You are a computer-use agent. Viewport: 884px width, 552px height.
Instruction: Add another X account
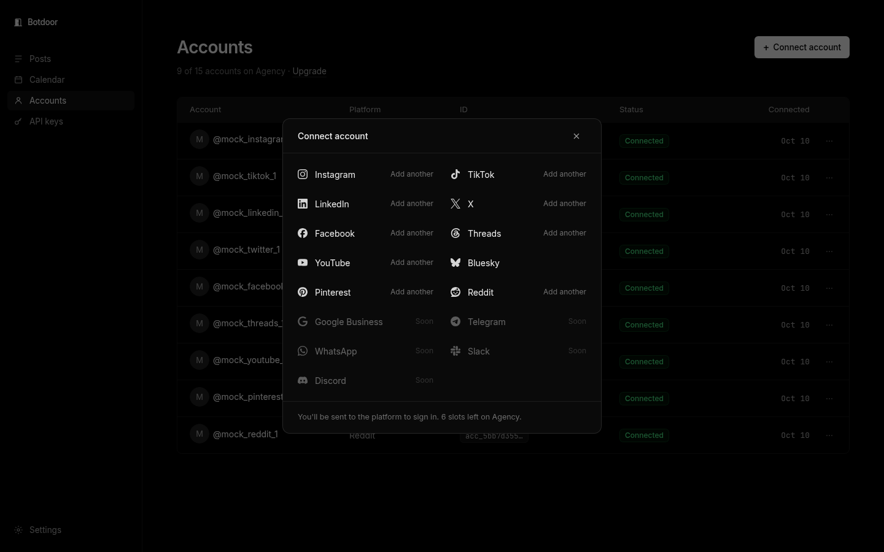coord(565,204)
